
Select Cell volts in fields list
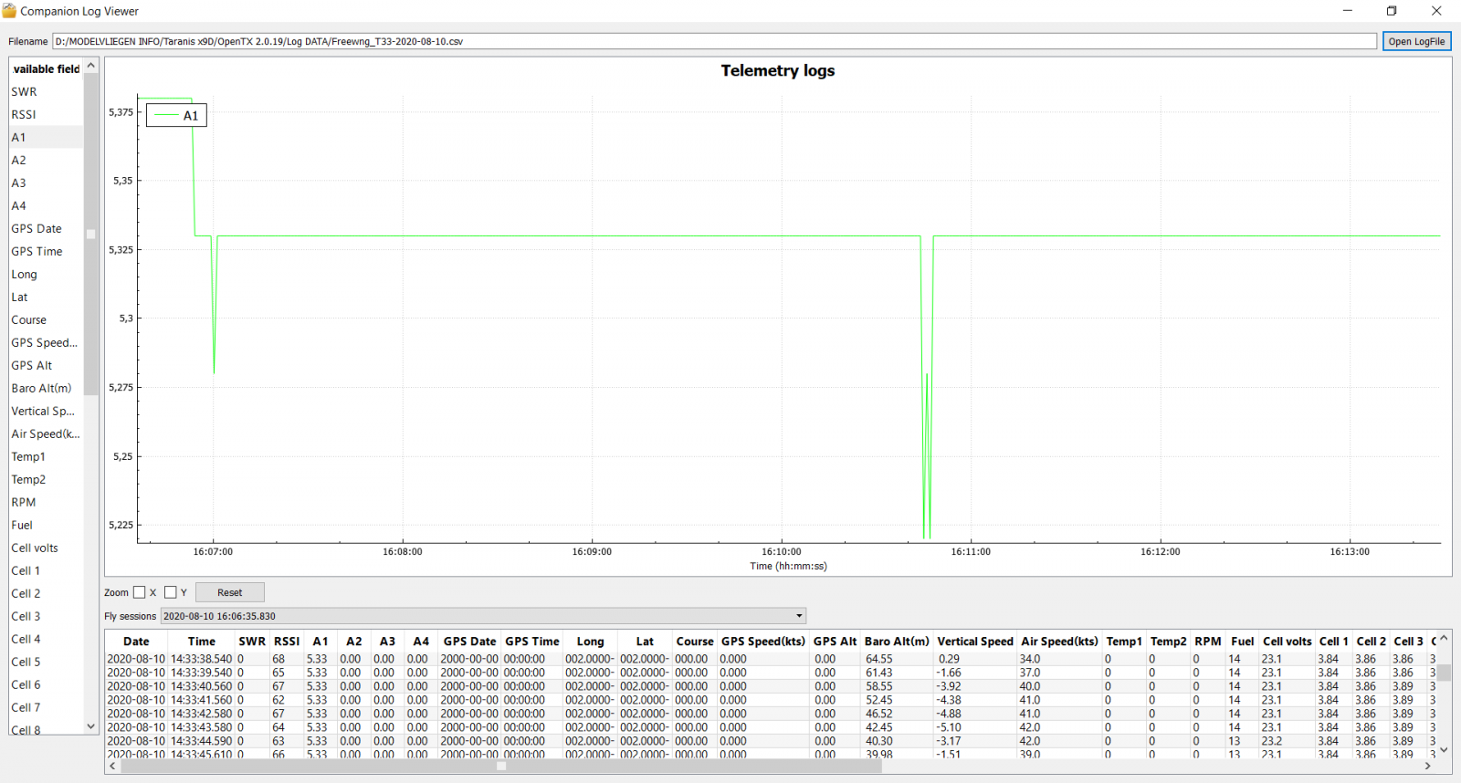coord(46,548)
